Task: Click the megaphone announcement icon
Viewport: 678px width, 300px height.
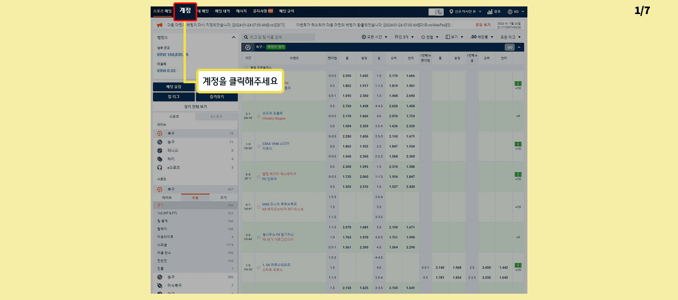Action: pos(159,25)
